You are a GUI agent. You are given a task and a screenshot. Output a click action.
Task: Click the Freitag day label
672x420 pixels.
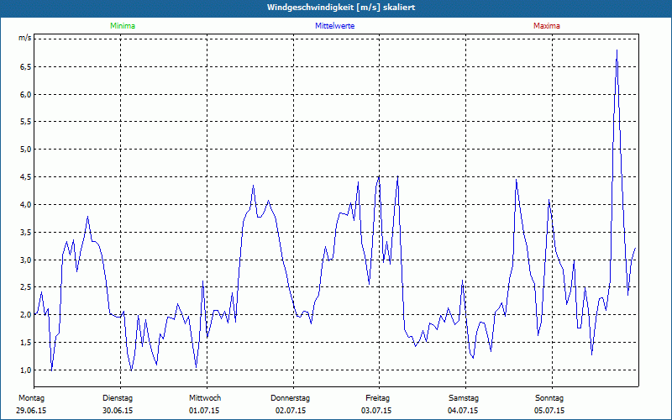377,398
